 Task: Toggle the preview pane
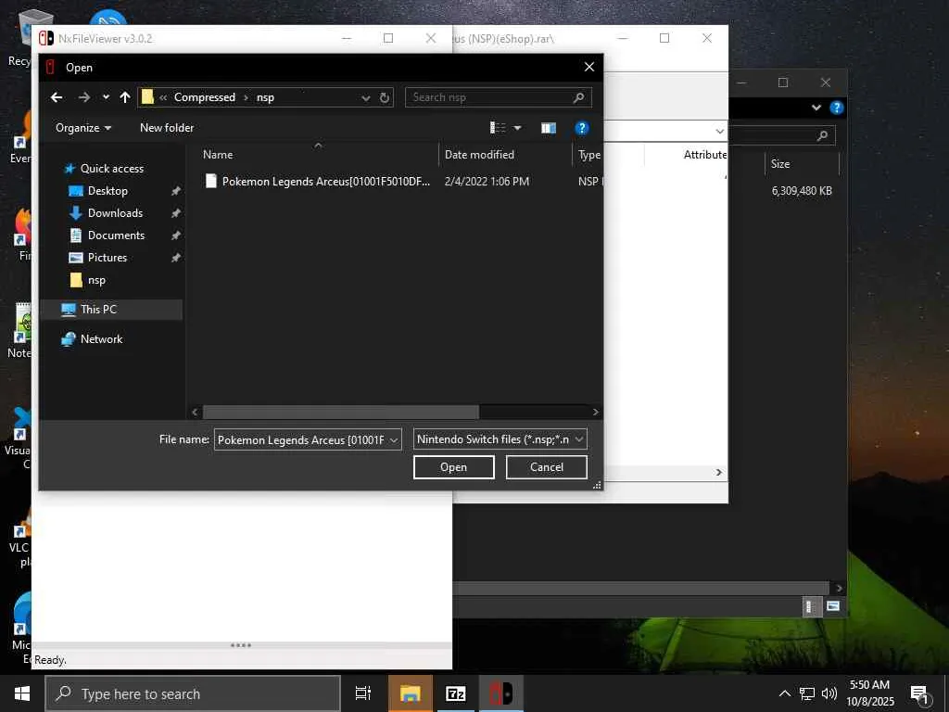549,128
